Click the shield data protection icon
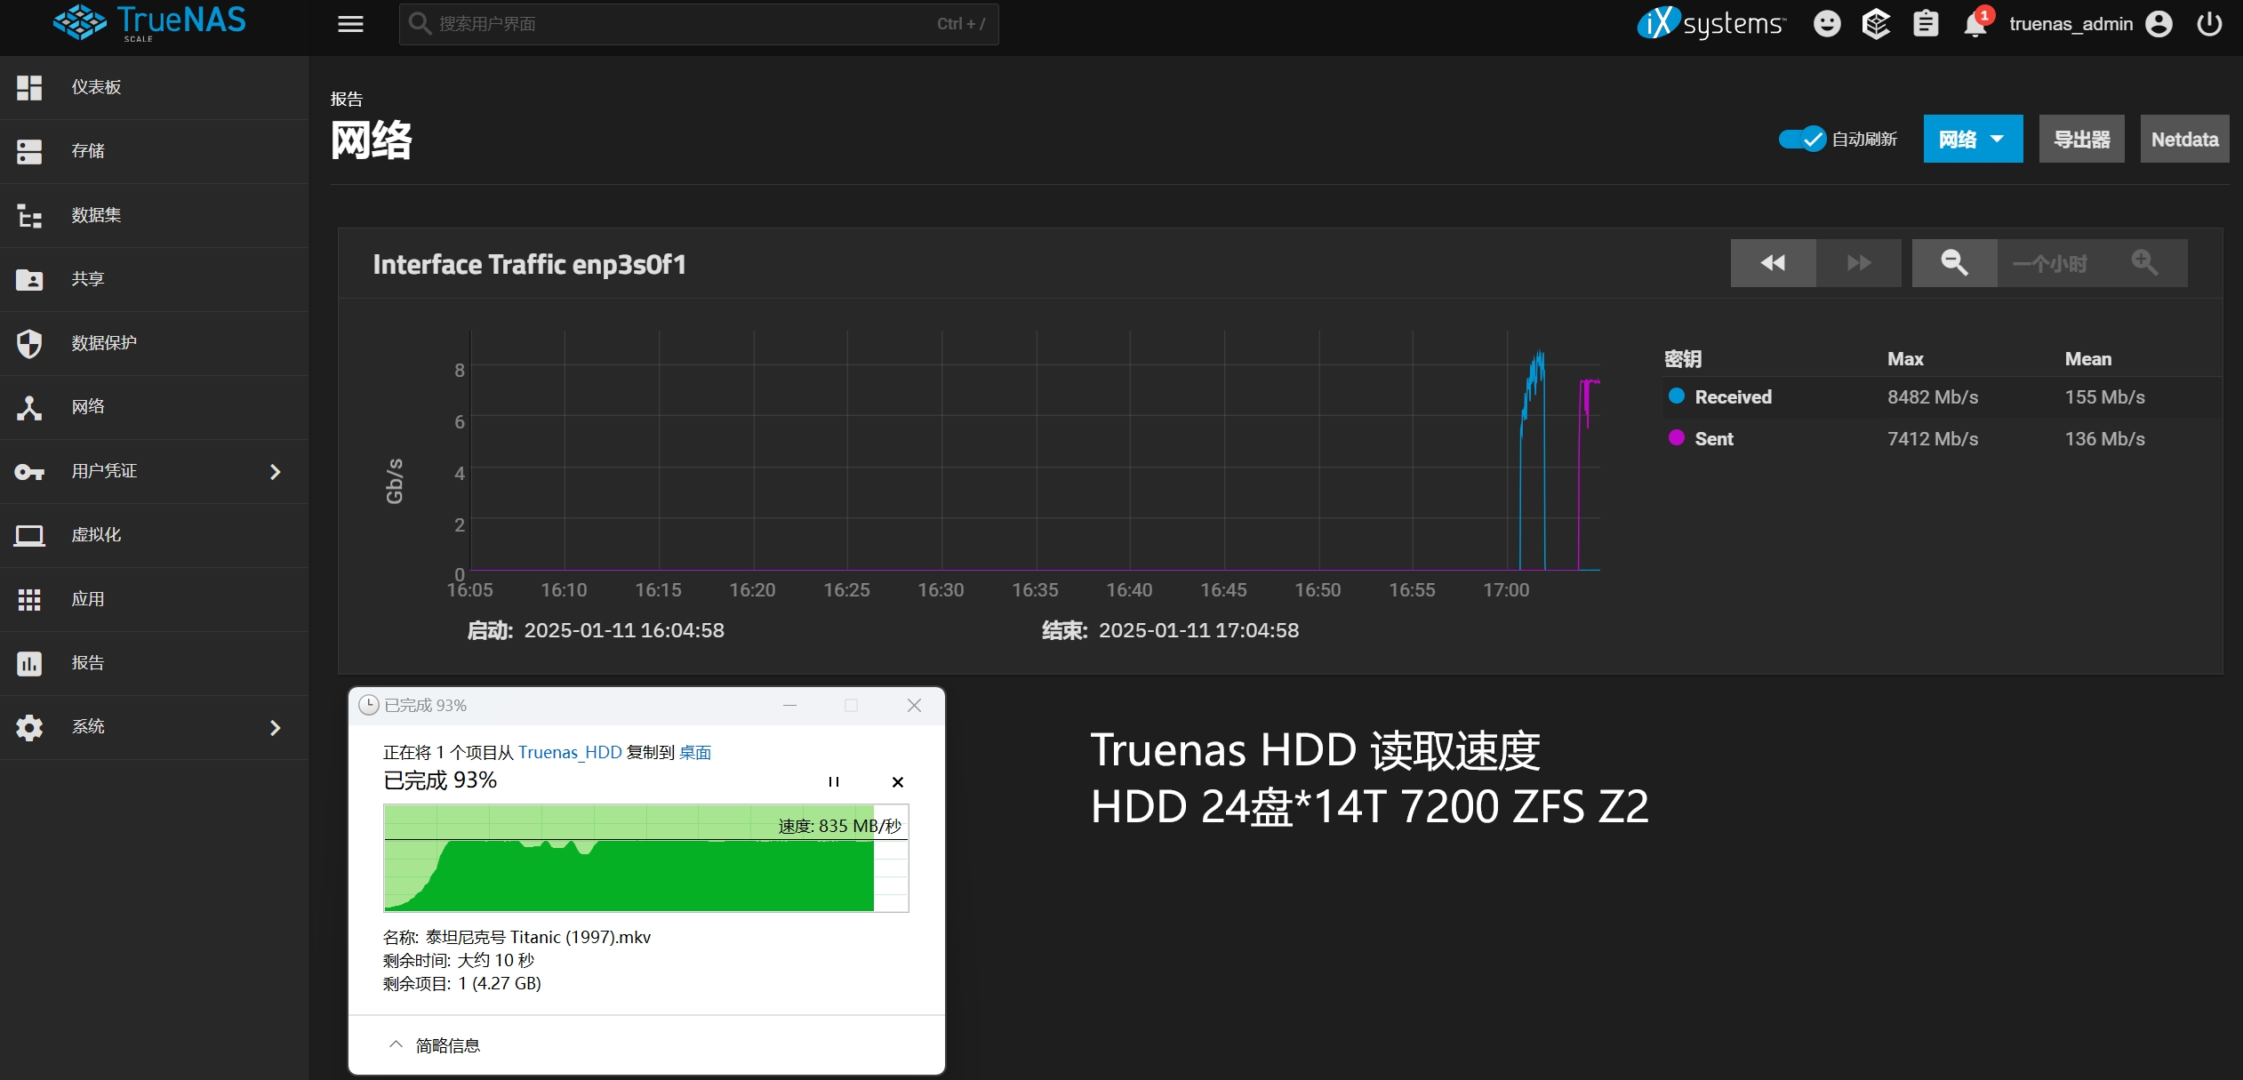The height and width of the screenshot is (1080, 2243). [29, 343]
